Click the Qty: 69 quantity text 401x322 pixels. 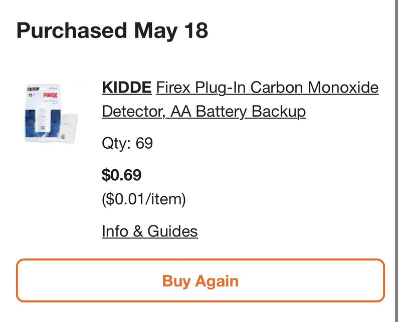click(x=127, y=143)
